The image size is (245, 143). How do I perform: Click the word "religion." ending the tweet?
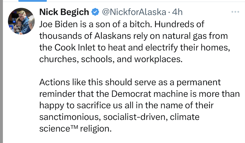pos(96,129)
